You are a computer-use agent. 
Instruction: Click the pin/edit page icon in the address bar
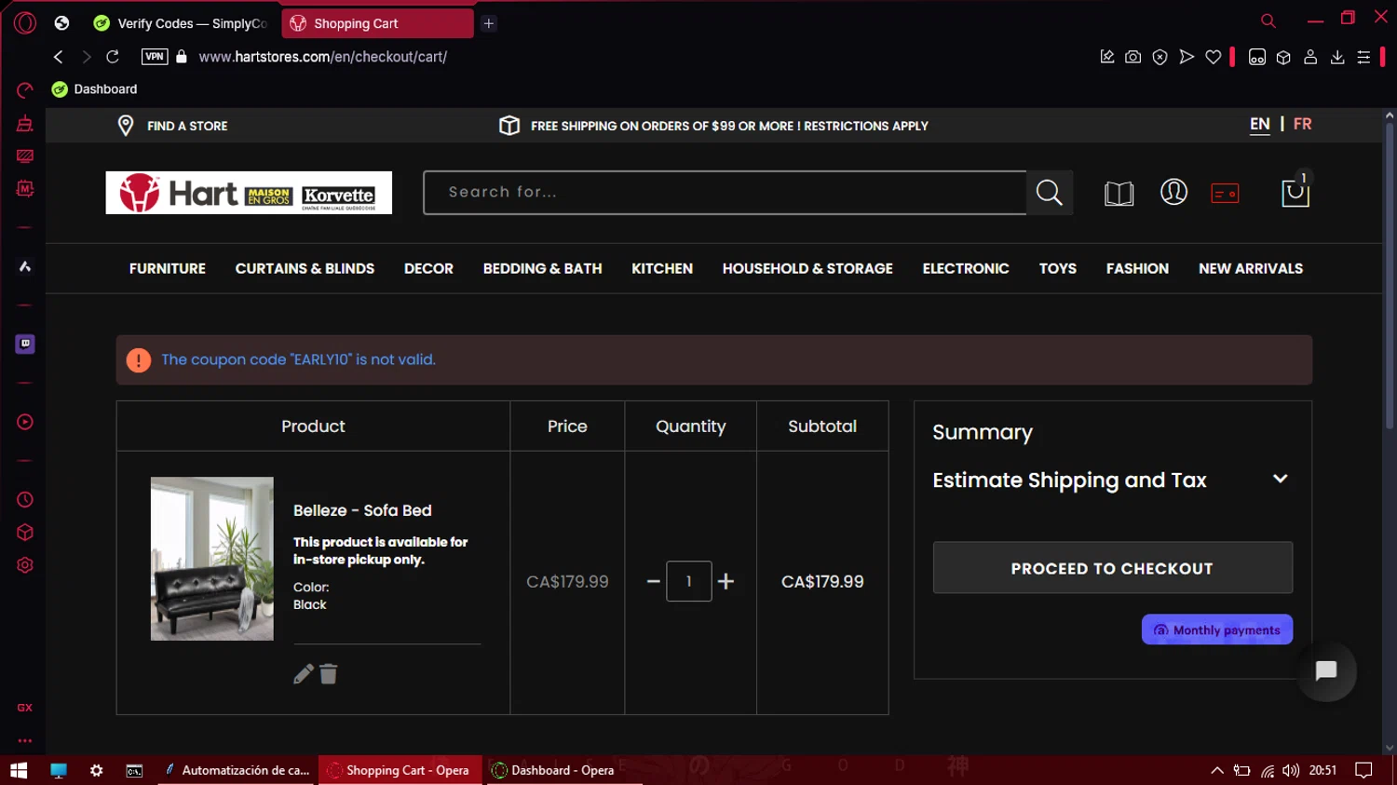tap(1106, 57)
